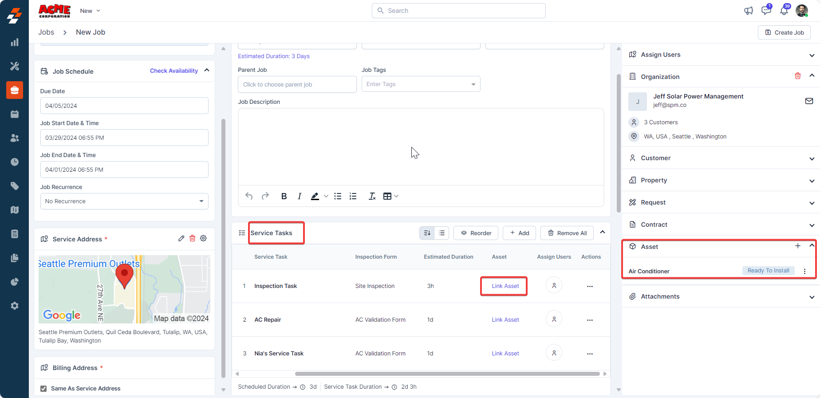The width and height of the screenshot is (820, 398).
Task: Switch to compact service task list view
Action: click(x=442, y=233)
